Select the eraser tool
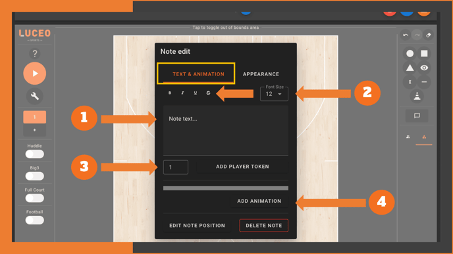The width and height of the screenshot is (453, 254). pyautogui.click(x=429, y=35)
